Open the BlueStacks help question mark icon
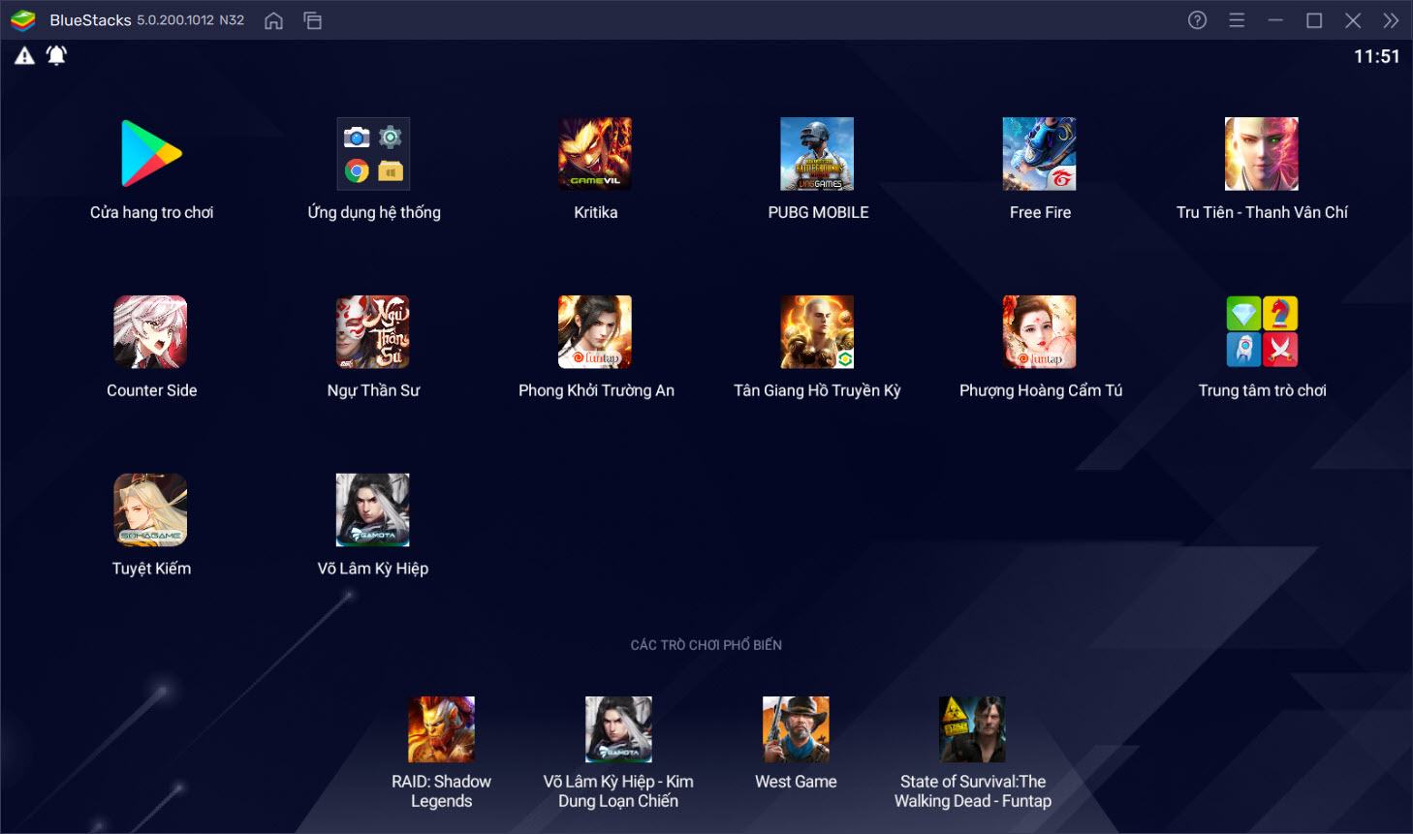Screen dimensions: 1413x834 point(1198,20)
